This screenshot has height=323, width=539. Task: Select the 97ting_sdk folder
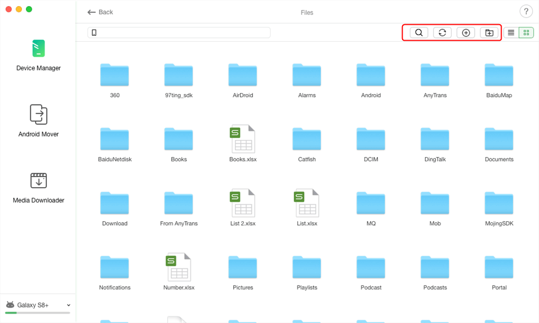179,81
